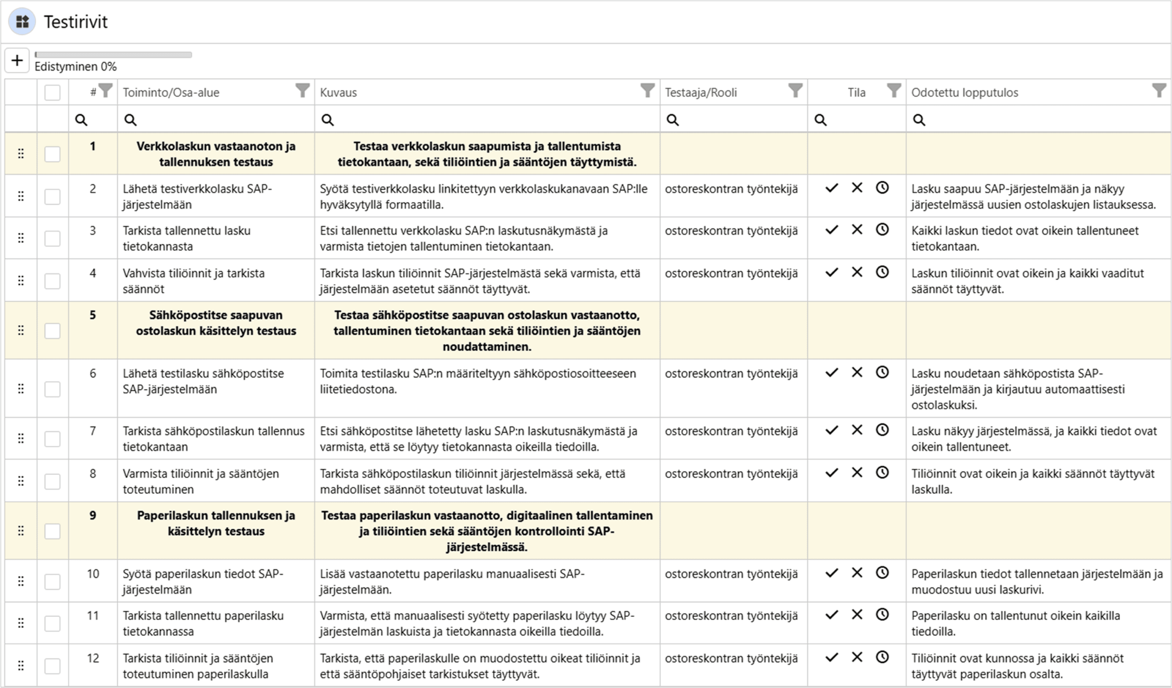The width and height of the screenshot is (1172, 688).
Task: Click the plus button to add a test row
Action: coord(17,60)
